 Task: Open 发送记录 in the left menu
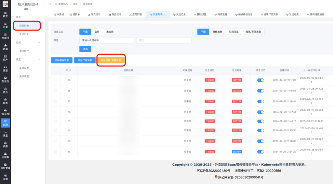24,34
